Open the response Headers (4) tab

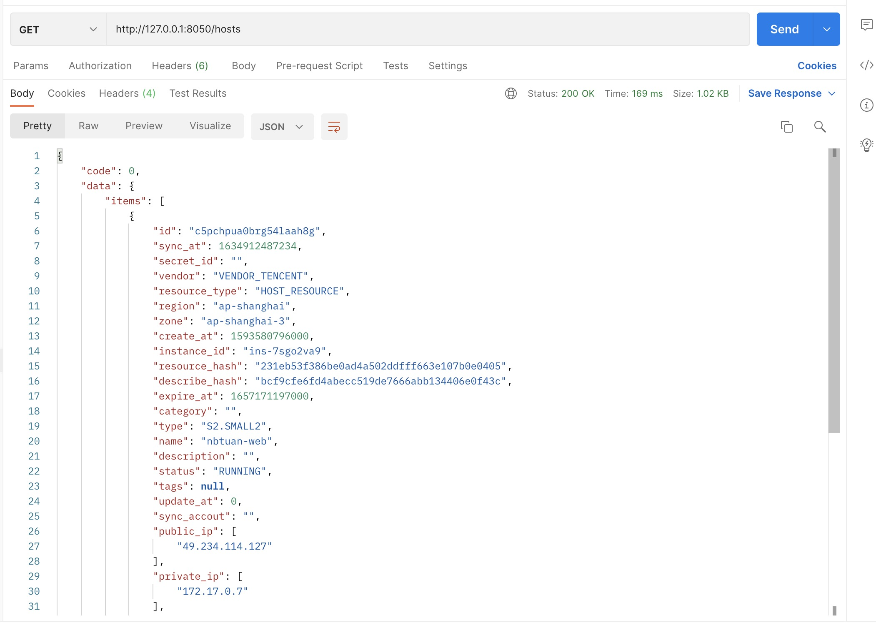(127, 93)
